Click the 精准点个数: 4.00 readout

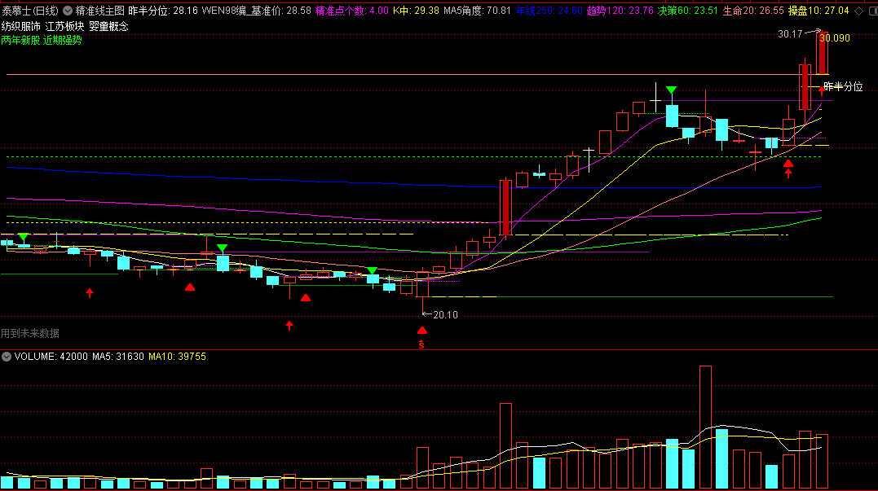[351, 11]
